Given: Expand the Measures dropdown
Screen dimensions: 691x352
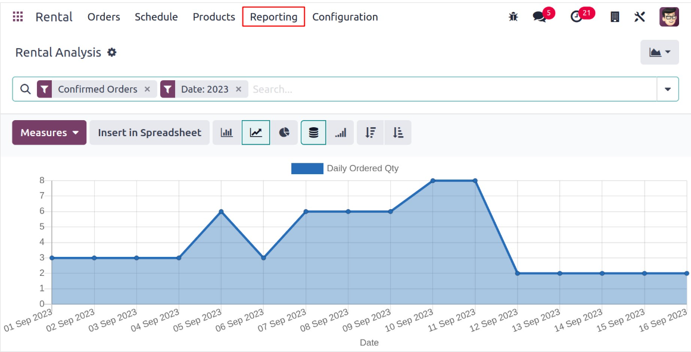Looking at the screenshot, I should 49,133.
